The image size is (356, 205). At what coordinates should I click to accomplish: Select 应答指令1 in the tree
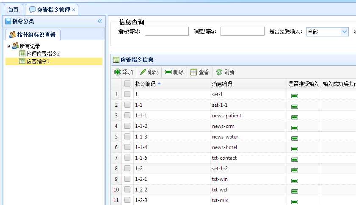[x=38, y=61]
